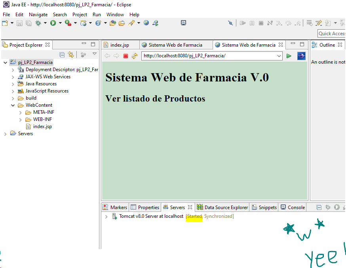The image size is (346, 268).
Task: Open the Navigate menu
Action: click(38, 14)
